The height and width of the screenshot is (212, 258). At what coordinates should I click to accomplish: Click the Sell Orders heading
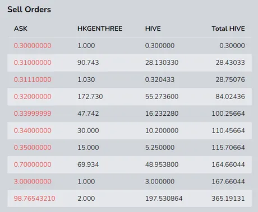click(29, 10)
